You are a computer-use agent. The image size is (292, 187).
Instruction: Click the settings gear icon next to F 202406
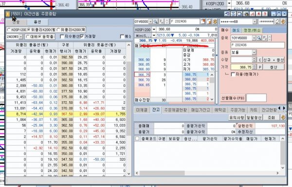point(215,21)
